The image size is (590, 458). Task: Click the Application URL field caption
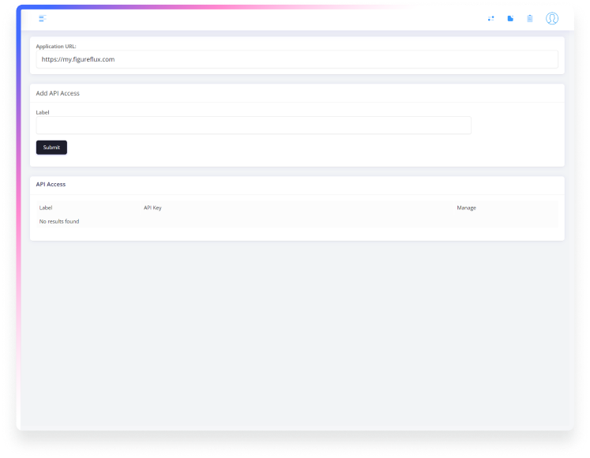pos(56,47)
